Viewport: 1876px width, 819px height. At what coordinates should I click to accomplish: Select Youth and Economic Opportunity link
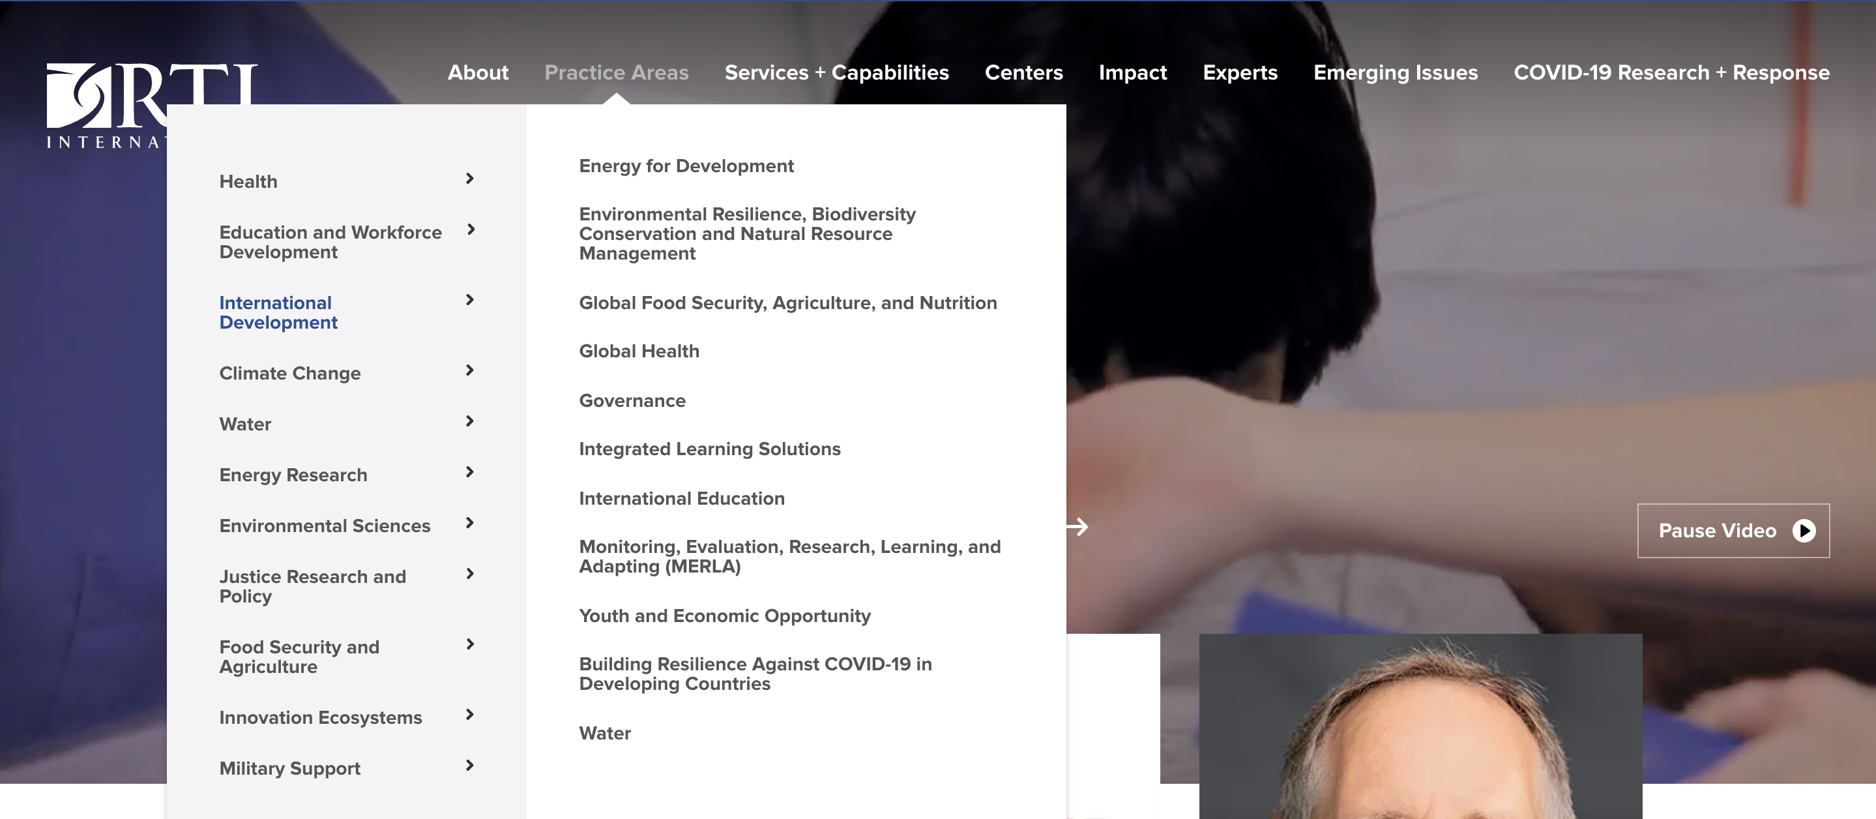pyautogui.click(x=725, y=616)
